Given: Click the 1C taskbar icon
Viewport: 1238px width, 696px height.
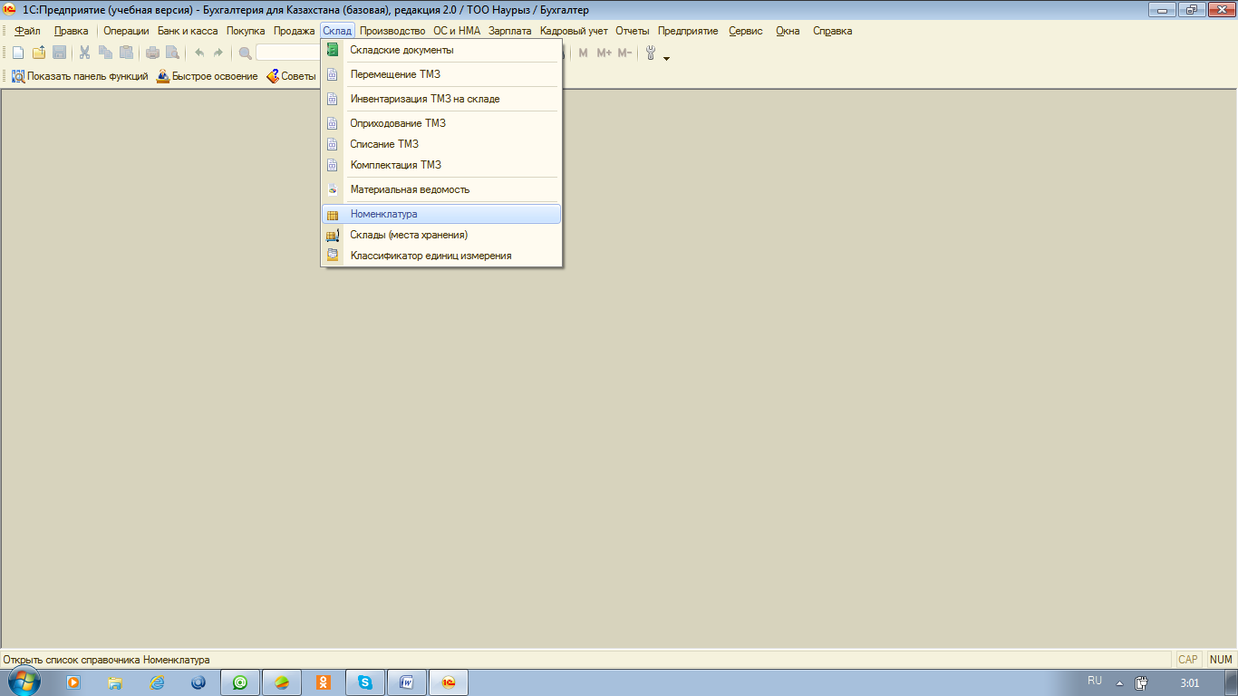Looking at the screenshot, I should 449,682.
